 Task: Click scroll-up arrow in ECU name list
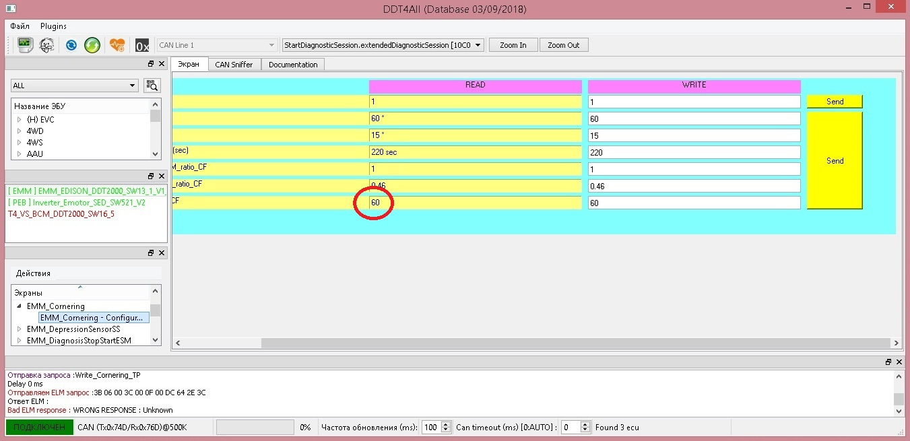click(x=156, y=105)
